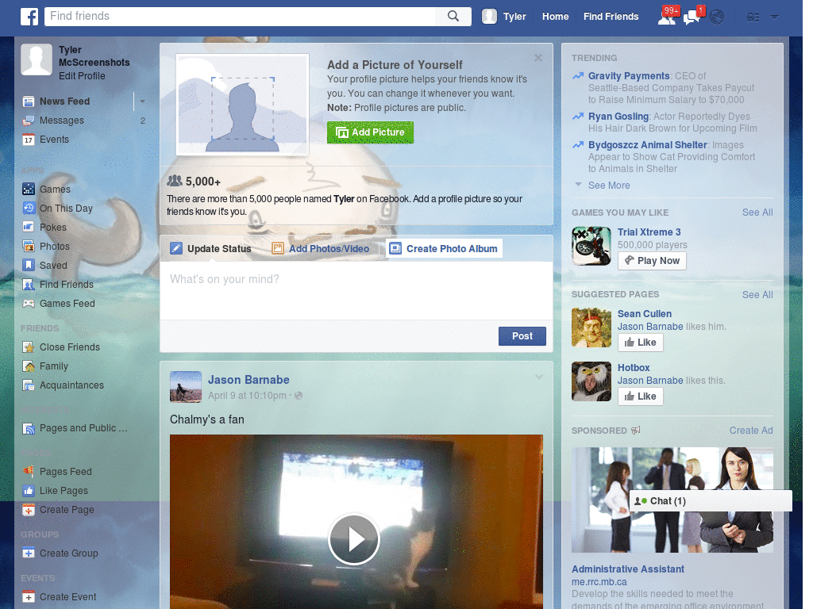Click the Messages sidebar icon
813x609 pixels.
click(x=29, y=121)
